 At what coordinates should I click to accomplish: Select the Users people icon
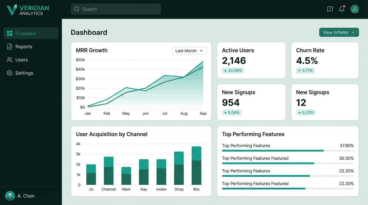[x=10, y=60]
